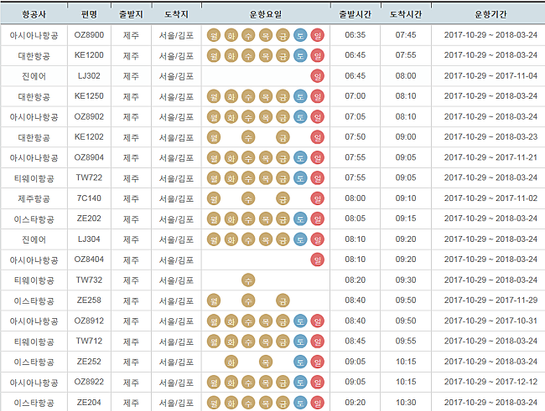Viewport: 545px width, 411px height.
Task: Click Saturday blue circle in ZE252 row
Action: (x=300, y=362)
